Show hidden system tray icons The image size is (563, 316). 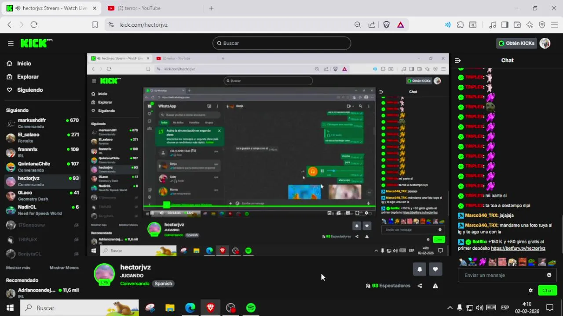450,308
